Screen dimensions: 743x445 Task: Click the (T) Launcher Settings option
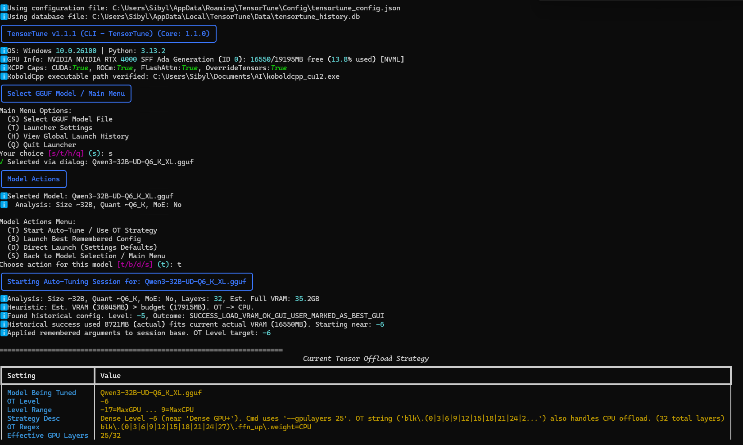pyautogui.click(x=50, y=128)
